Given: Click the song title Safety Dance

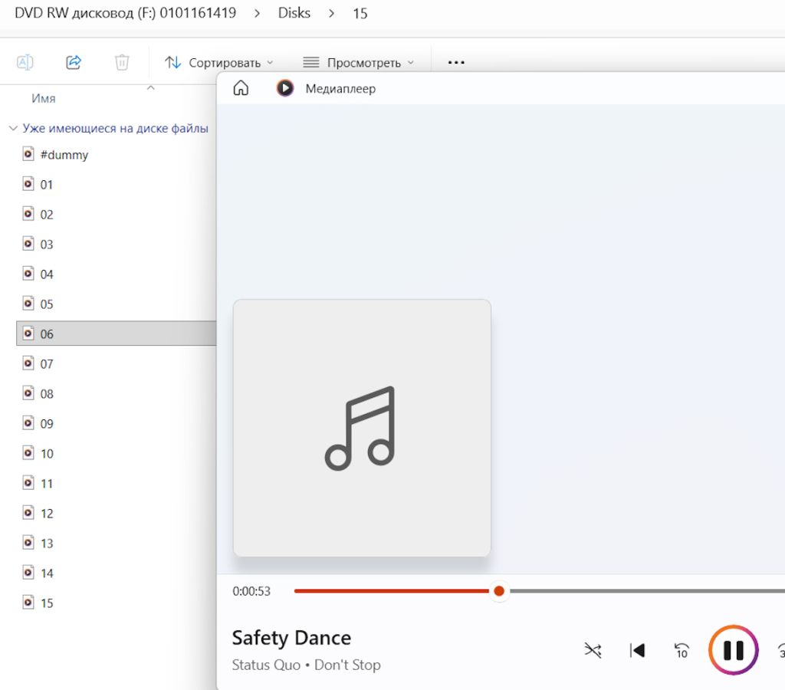Looking at the screenshot, I should click(x=291, y=638).
